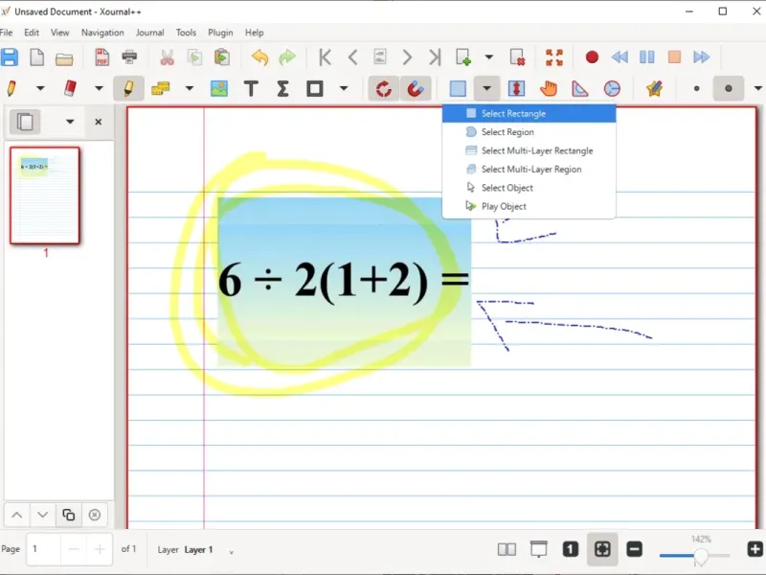The width and height of the screenshot is (766, 575).
Task: Open the Pen options dropdown
Action: [40, 88]
